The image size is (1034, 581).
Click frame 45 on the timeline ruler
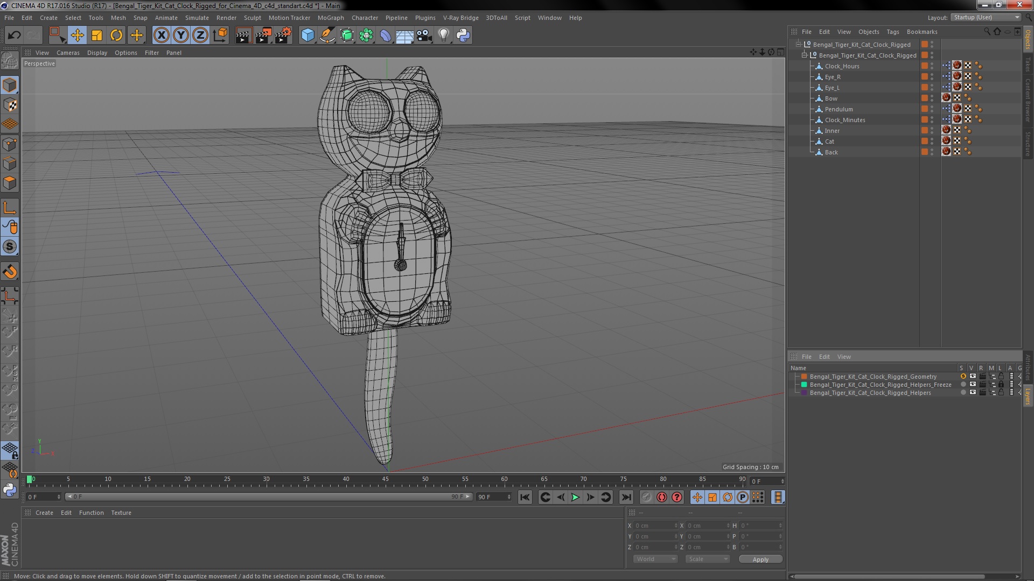[386, 480]
